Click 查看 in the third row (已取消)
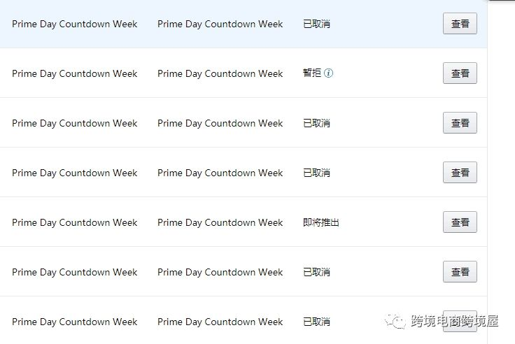Viewport: 515px width, 344px height. (x=460, y=123)
